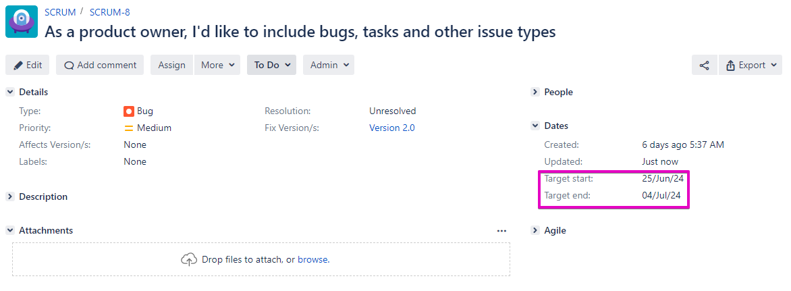Collapse the Details section
Viewport: 791px width, 291px height.
(10, 92)
